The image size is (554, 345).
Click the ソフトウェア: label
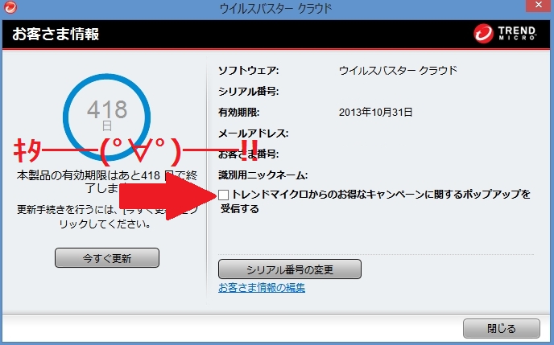pos(248,71)
